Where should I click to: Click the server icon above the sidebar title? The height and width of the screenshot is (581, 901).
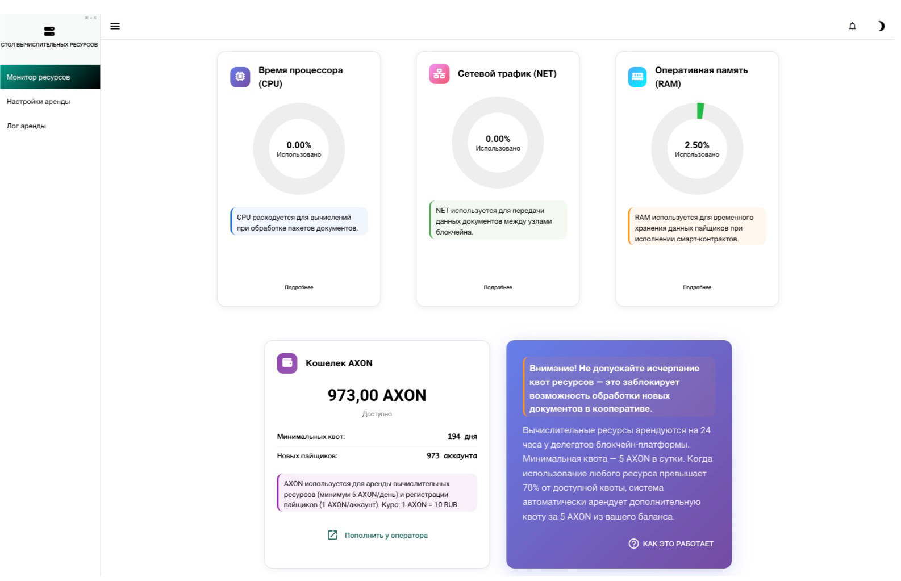coord(49,31)
